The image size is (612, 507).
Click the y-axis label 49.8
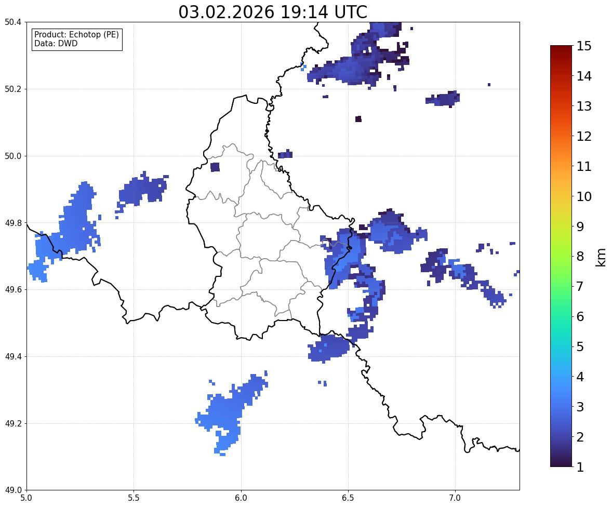coord(13,223)
